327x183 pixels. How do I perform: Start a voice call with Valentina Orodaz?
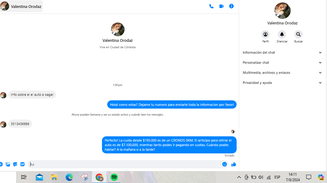(211, 6)
